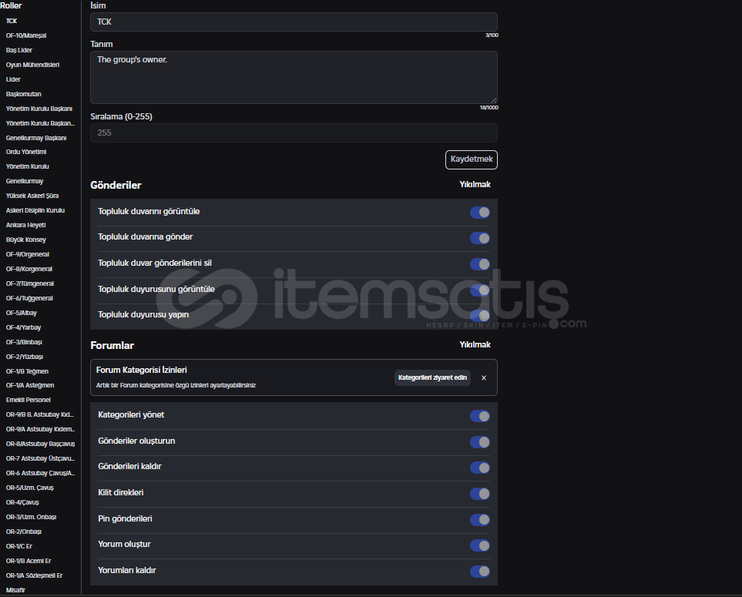Focus the Sıralama (0-255) field
This screenshot has width=742, height=597.
(x=293, y=132)
